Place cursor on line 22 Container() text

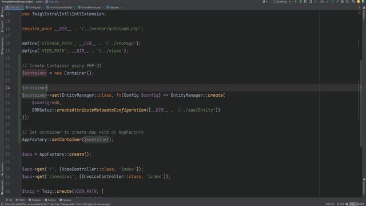coord(78,73)
